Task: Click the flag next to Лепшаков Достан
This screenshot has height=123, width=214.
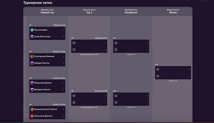Action: pyautogui.click(x=32, y=116)
